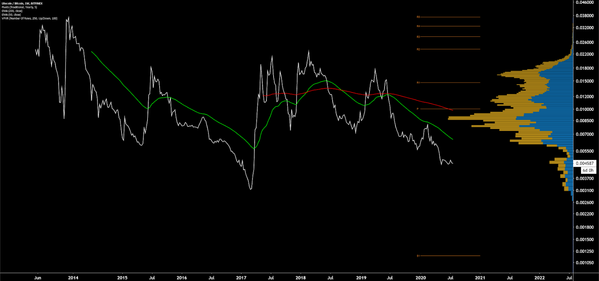Screen dimensions: 599x281
Task: Click the 0.046000 price axis label
Action: [x=584, y=3]
